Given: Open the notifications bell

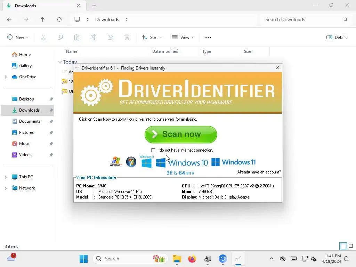Looking at the screenshot, I should (346, 259).
